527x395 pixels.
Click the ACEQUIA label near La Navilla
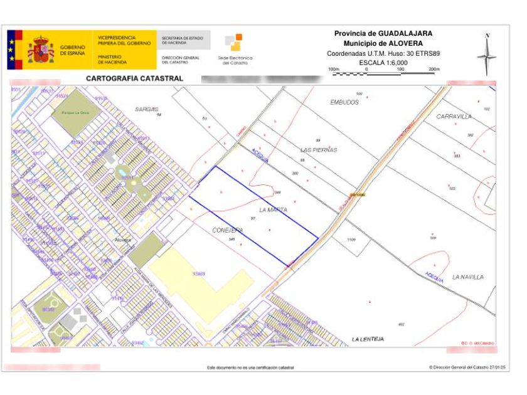(x=434, y=277)
